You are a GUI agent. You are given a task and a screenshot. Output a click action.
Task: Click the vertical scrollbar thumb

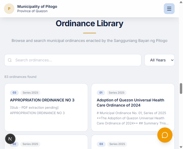click(181, 88)
